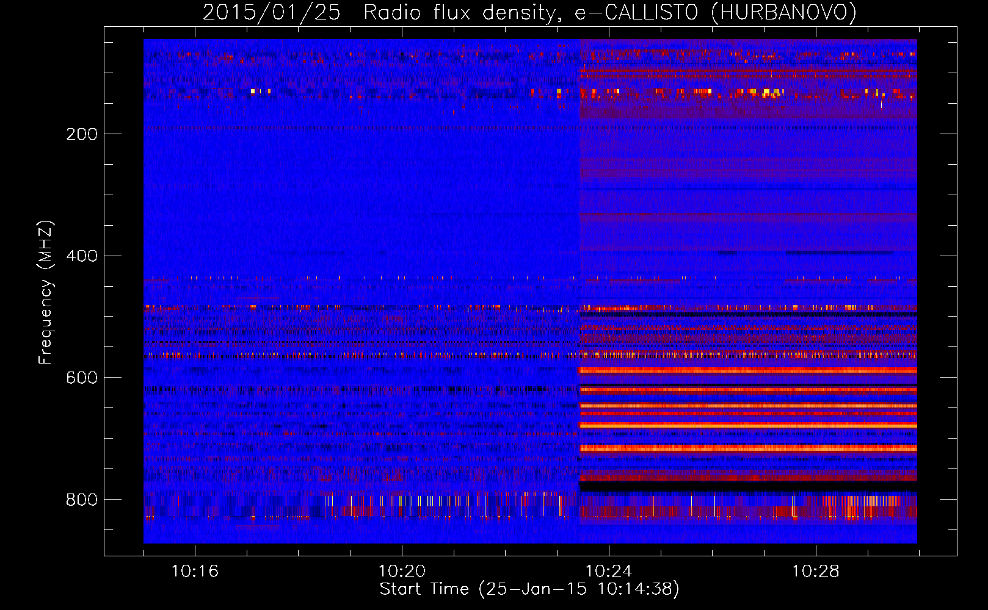
Task: Click the 10:24 time tick label
Action: coord(609,572)
